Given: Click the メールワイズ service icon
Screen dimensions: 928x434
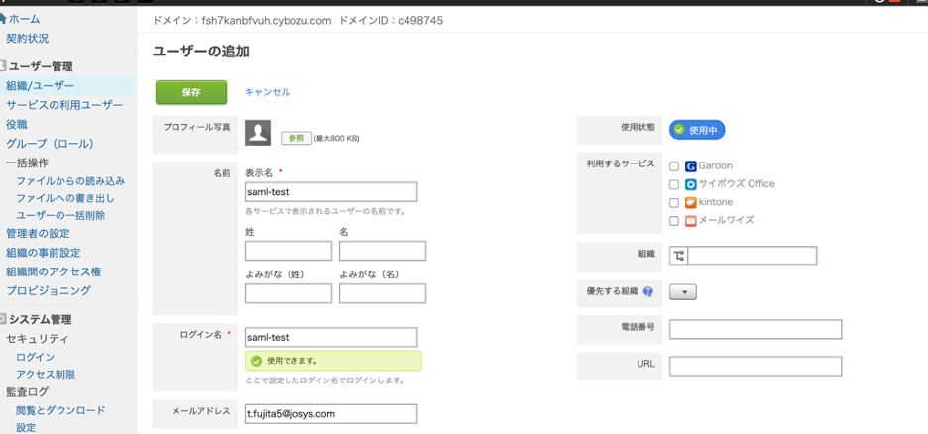Looking at the screenshot, I should tap(691, 221).
